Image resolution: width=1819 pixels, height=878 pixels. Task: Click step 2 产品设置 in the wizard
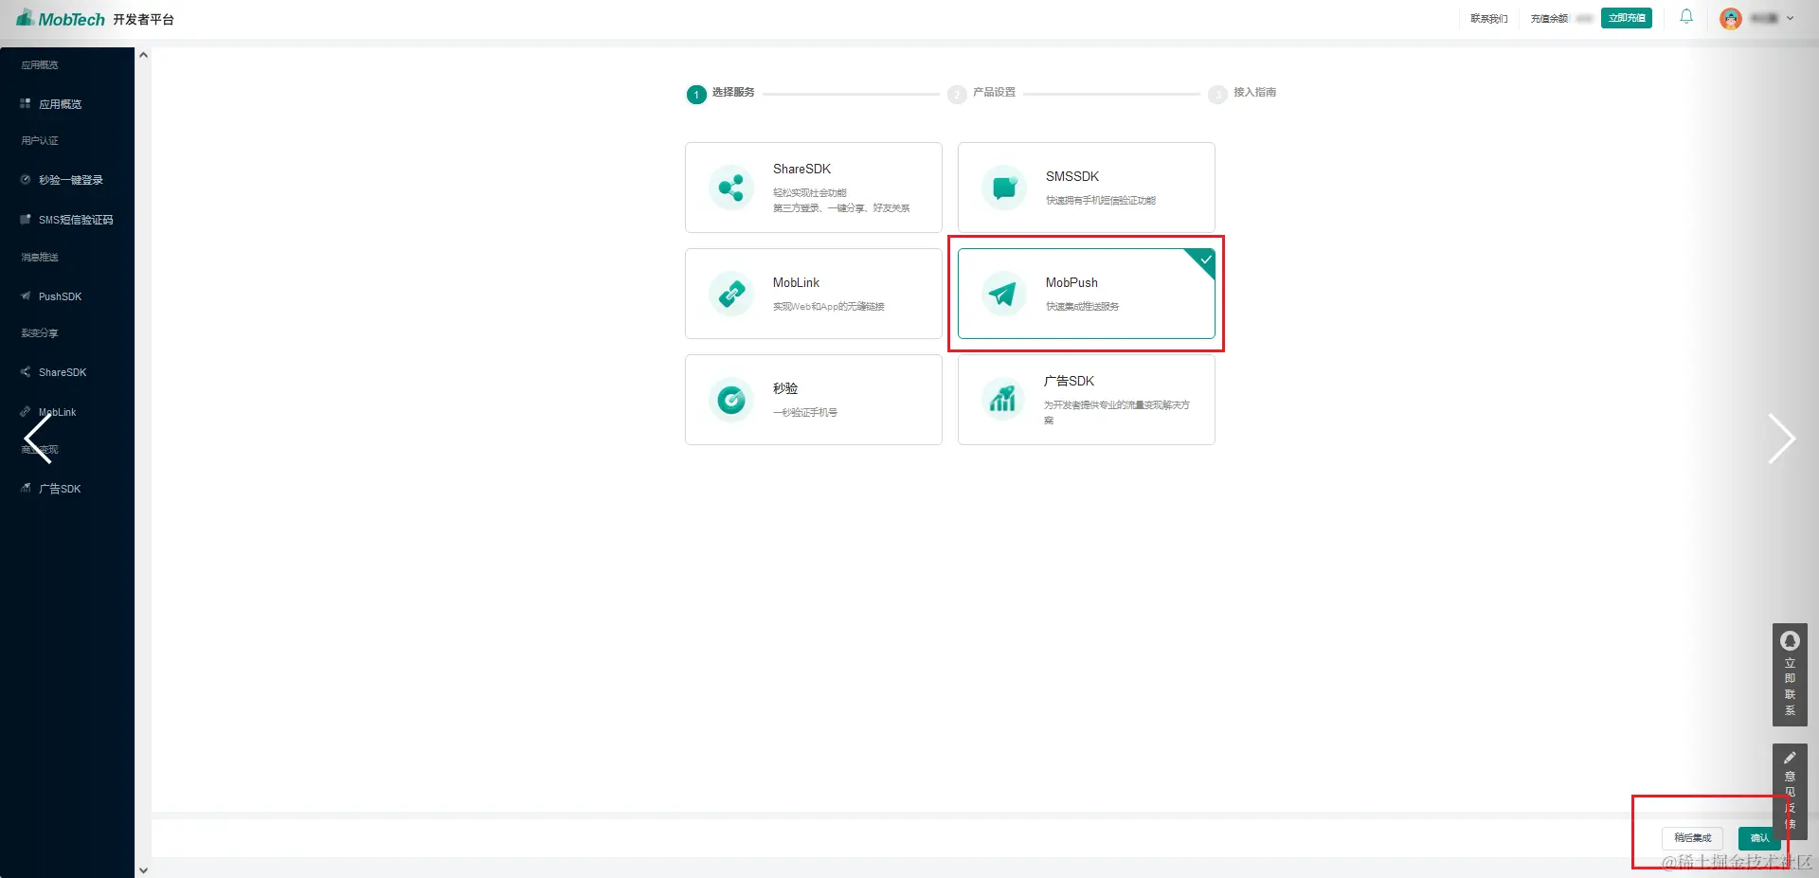pyautogui.click(x=982, y=93)
